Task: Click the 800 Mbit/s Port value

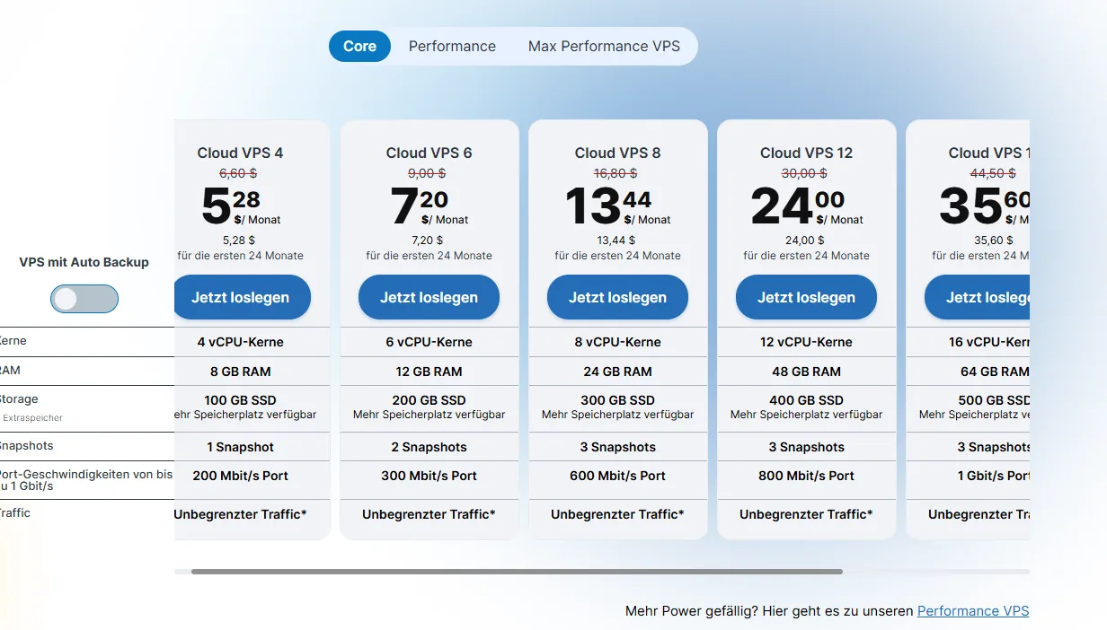Action: pos(806,476)
